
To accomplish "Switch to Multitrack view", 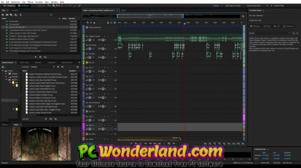I will coord(23,6).
